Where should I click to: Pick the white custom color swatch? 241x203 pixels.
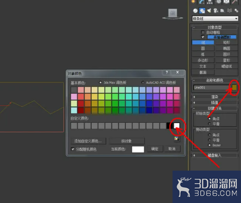(x=177, y=125)
